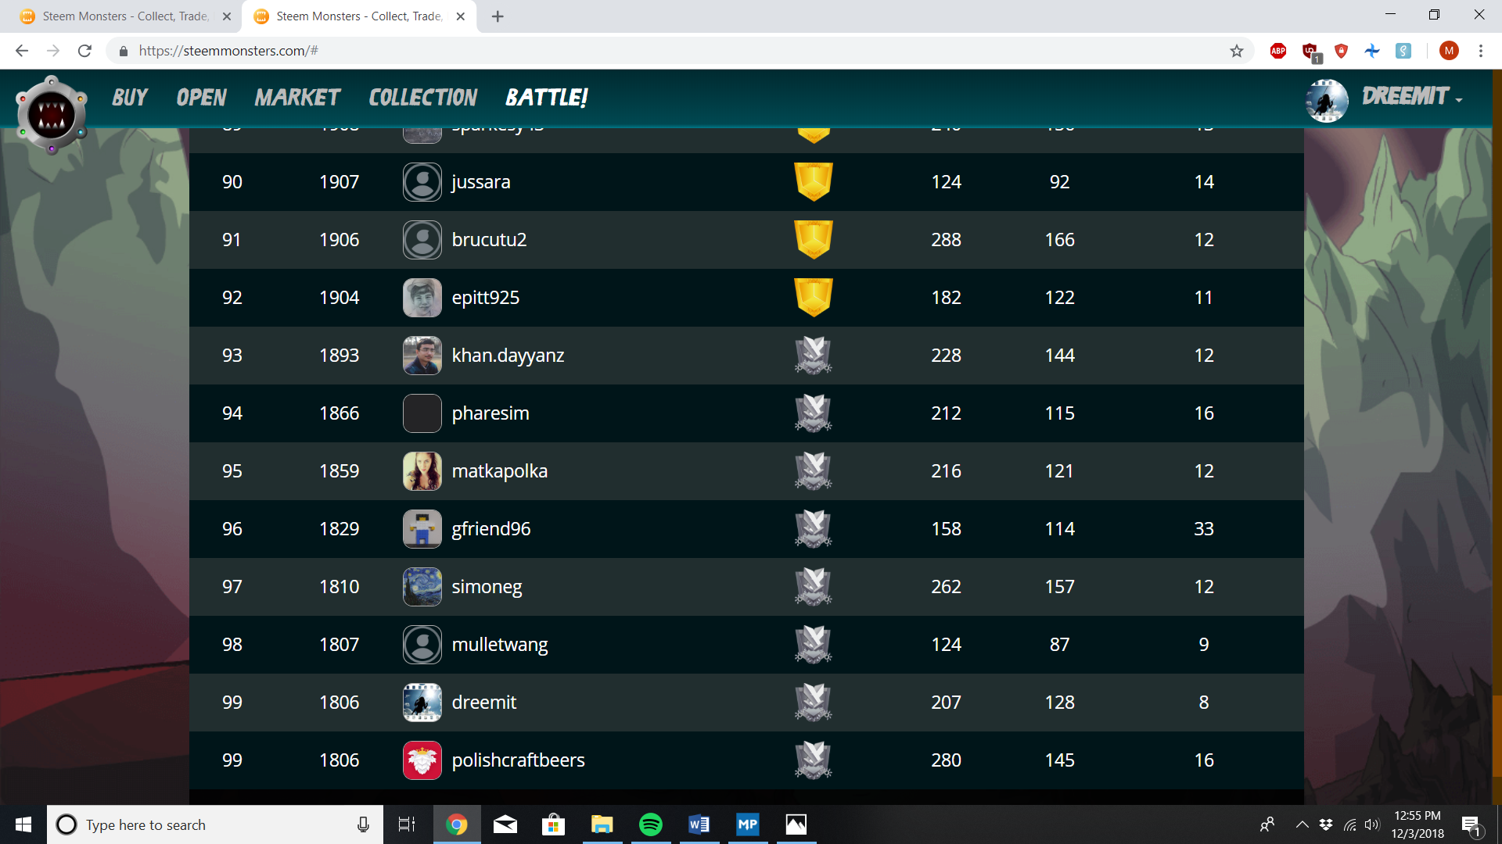This screenshot has height=844, width=1502.
Task: Click the Steem Monsters logo icon
Action: pos(52,115)
